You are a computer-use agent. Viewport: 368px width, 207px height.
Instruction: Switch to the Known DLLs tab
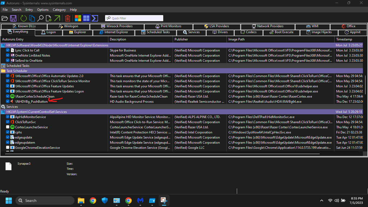click(24, 26)
